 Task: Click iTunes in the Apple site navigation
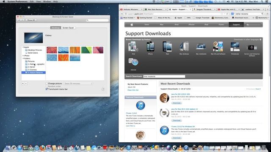click(x=221, y=24)
